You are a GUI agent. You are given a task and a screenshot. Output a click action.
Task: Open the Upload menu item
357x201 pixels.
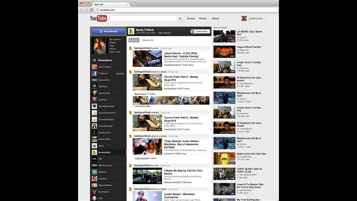[x=215, y=18]
